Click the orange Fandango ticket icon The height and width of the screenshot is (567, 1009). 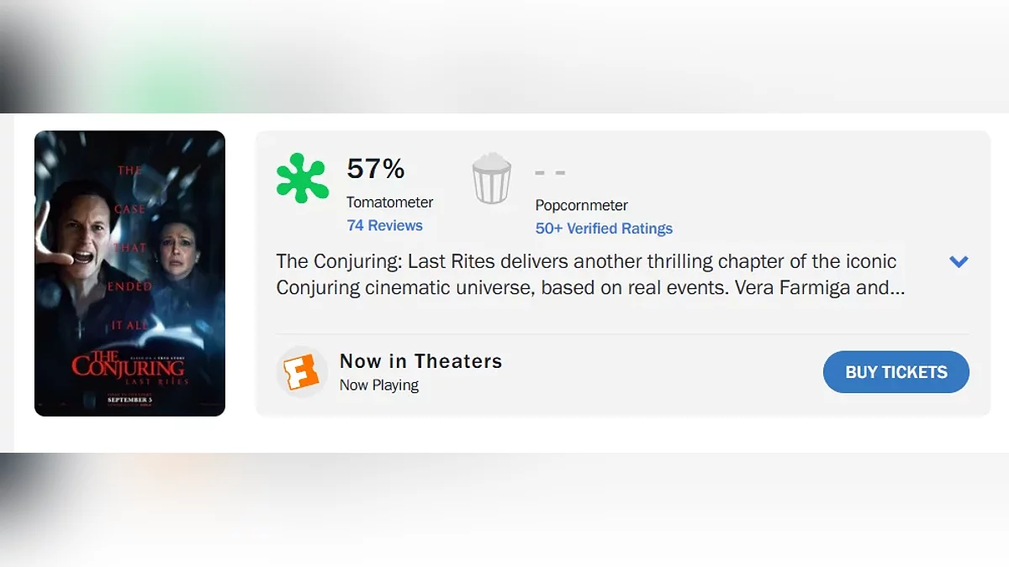(302, 371)
